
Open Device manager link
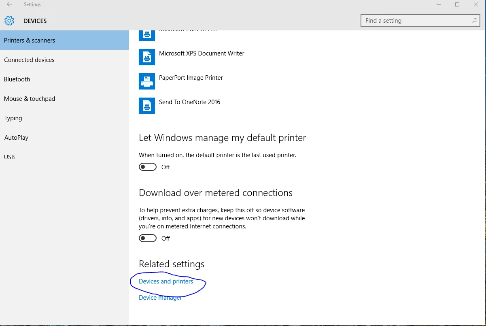160,298
